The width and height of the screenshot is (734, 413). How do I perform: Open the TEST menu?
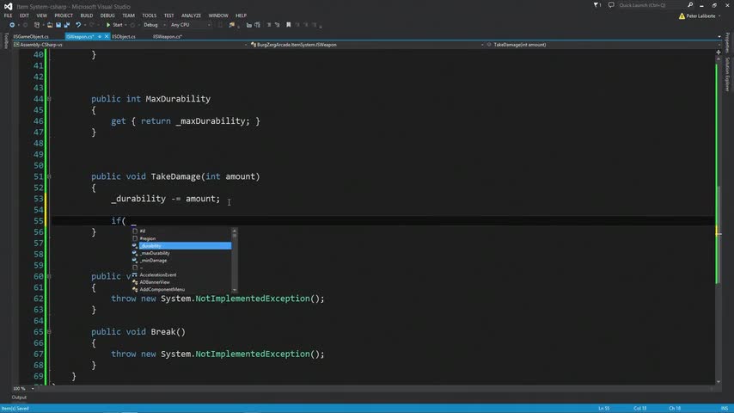[x=169, y=15]
